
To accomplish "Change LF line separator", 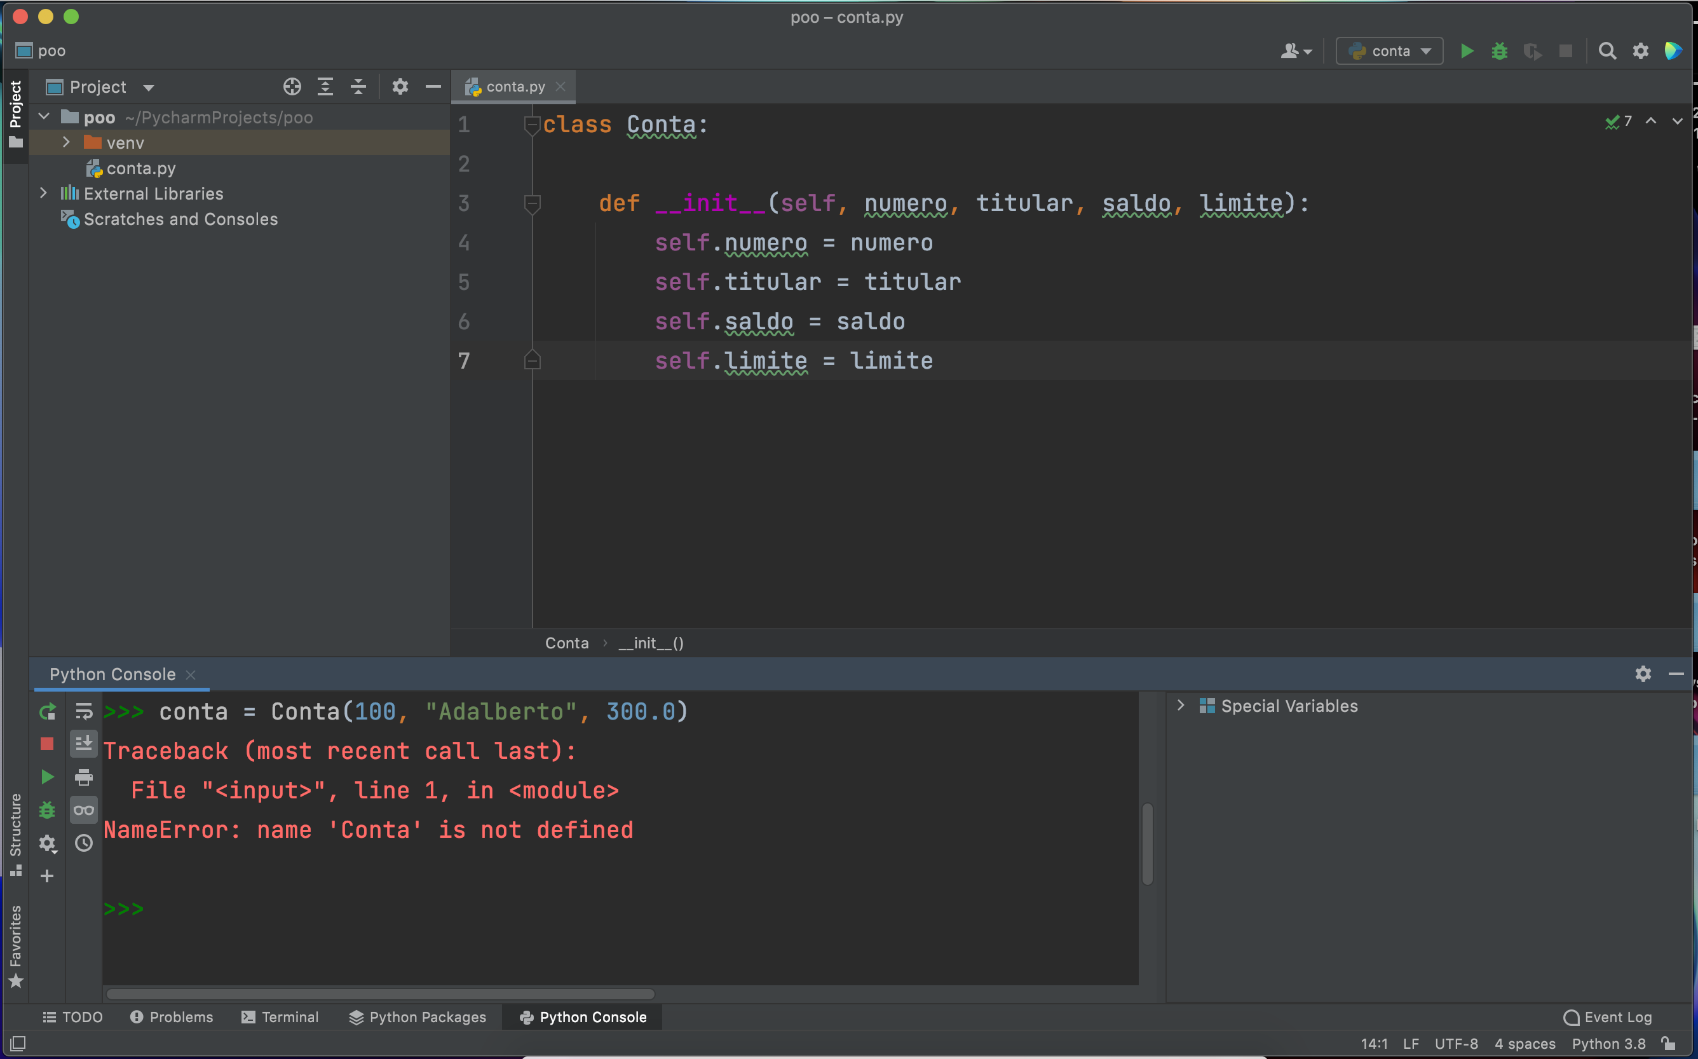I will (x=1410, y=1043).
